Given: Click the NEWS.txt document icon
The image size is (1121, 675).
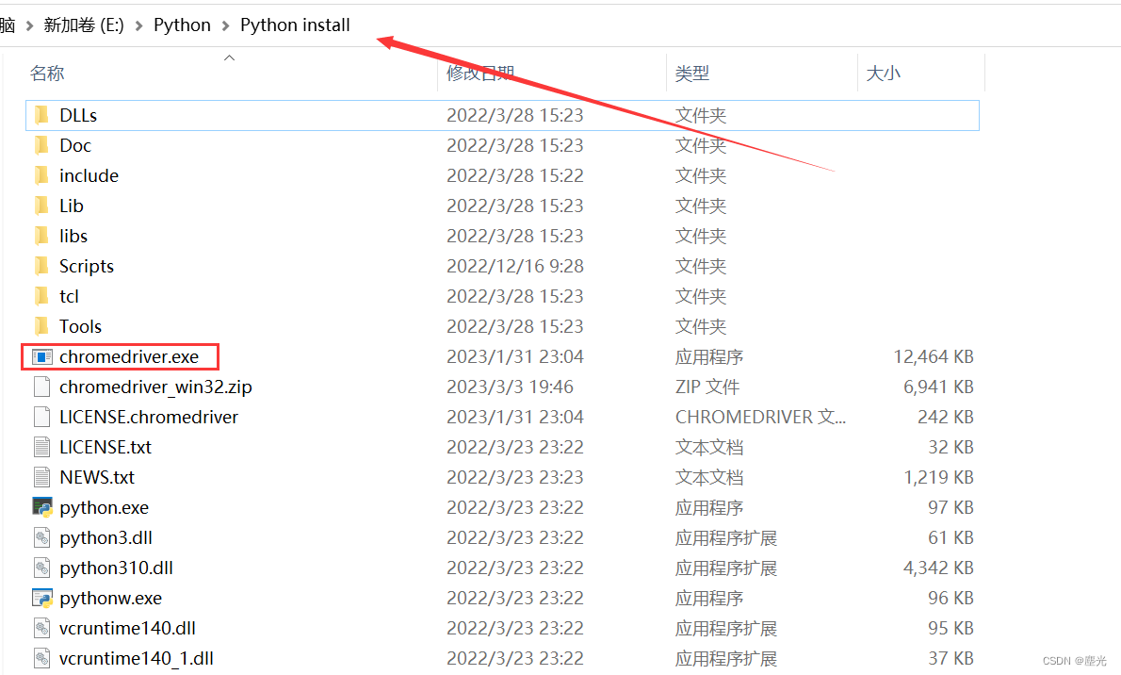Looking at the screenshot, I should tap(42, 477).
